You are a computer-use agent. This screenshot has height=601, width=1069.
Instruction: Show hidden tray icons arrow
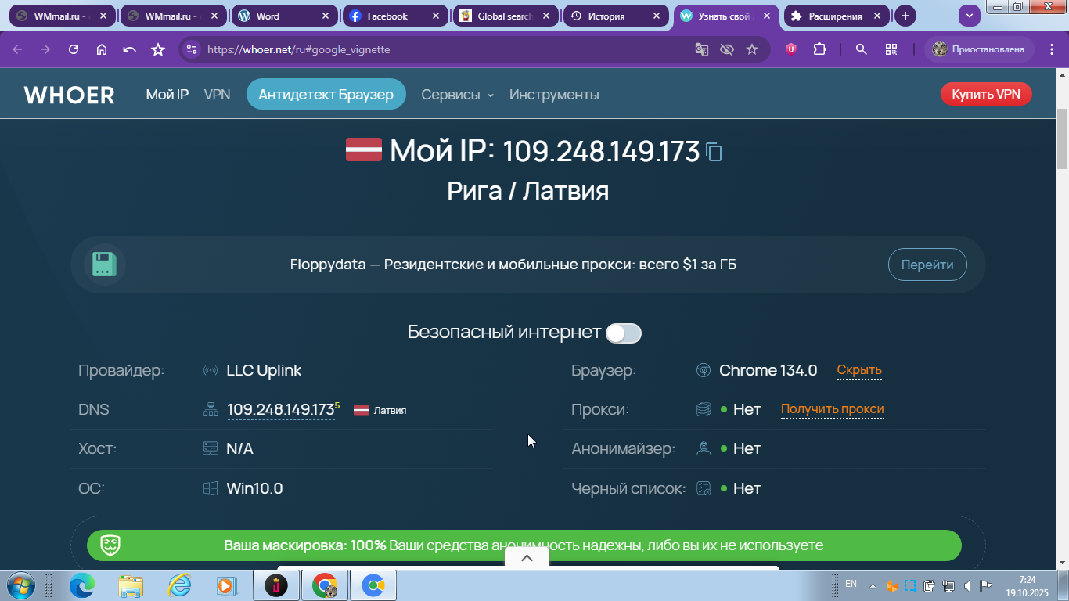pyautogui.click(x=873, y=586)
